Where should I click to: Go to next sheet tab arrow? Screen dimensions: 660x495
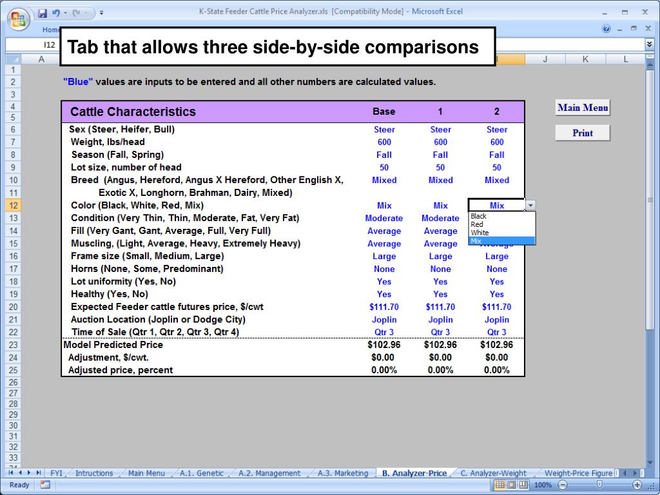[29, 473]
